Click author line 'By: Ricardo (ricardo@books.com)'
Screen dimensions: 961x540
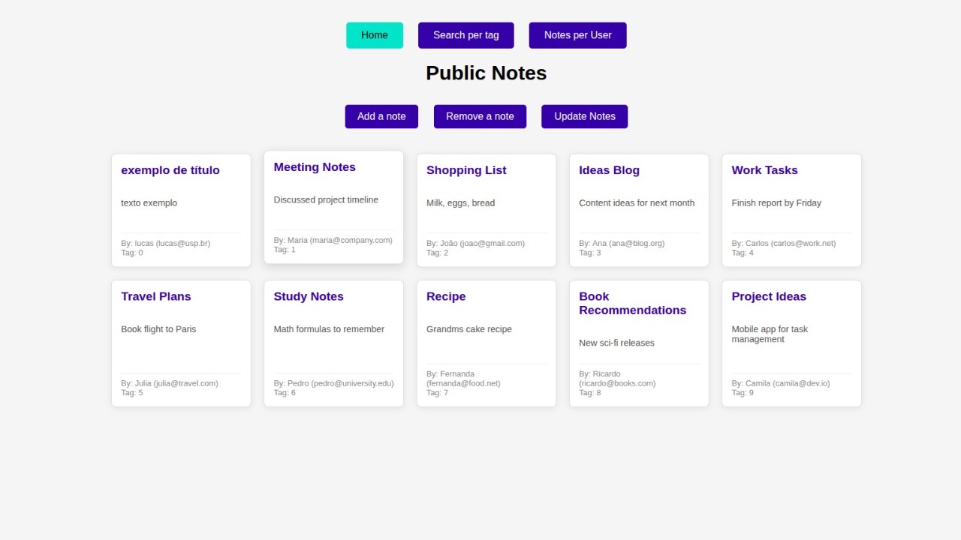[x=617, y=379]
